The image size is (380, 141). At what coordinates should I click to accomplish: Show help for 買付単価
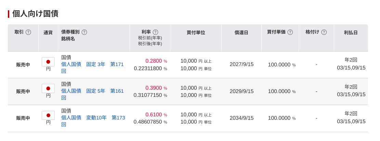(290, 32)
